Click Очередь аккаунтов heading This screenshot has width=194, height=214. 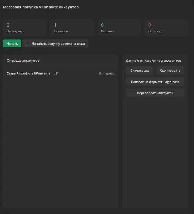(x=23, y=61)
